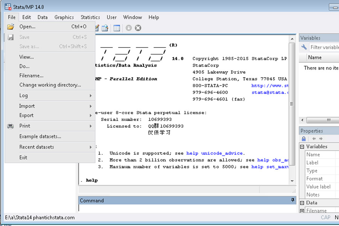Screen dimensions: 339x226
Task: Expand the Filename property row
Action: tap(302, 211)
